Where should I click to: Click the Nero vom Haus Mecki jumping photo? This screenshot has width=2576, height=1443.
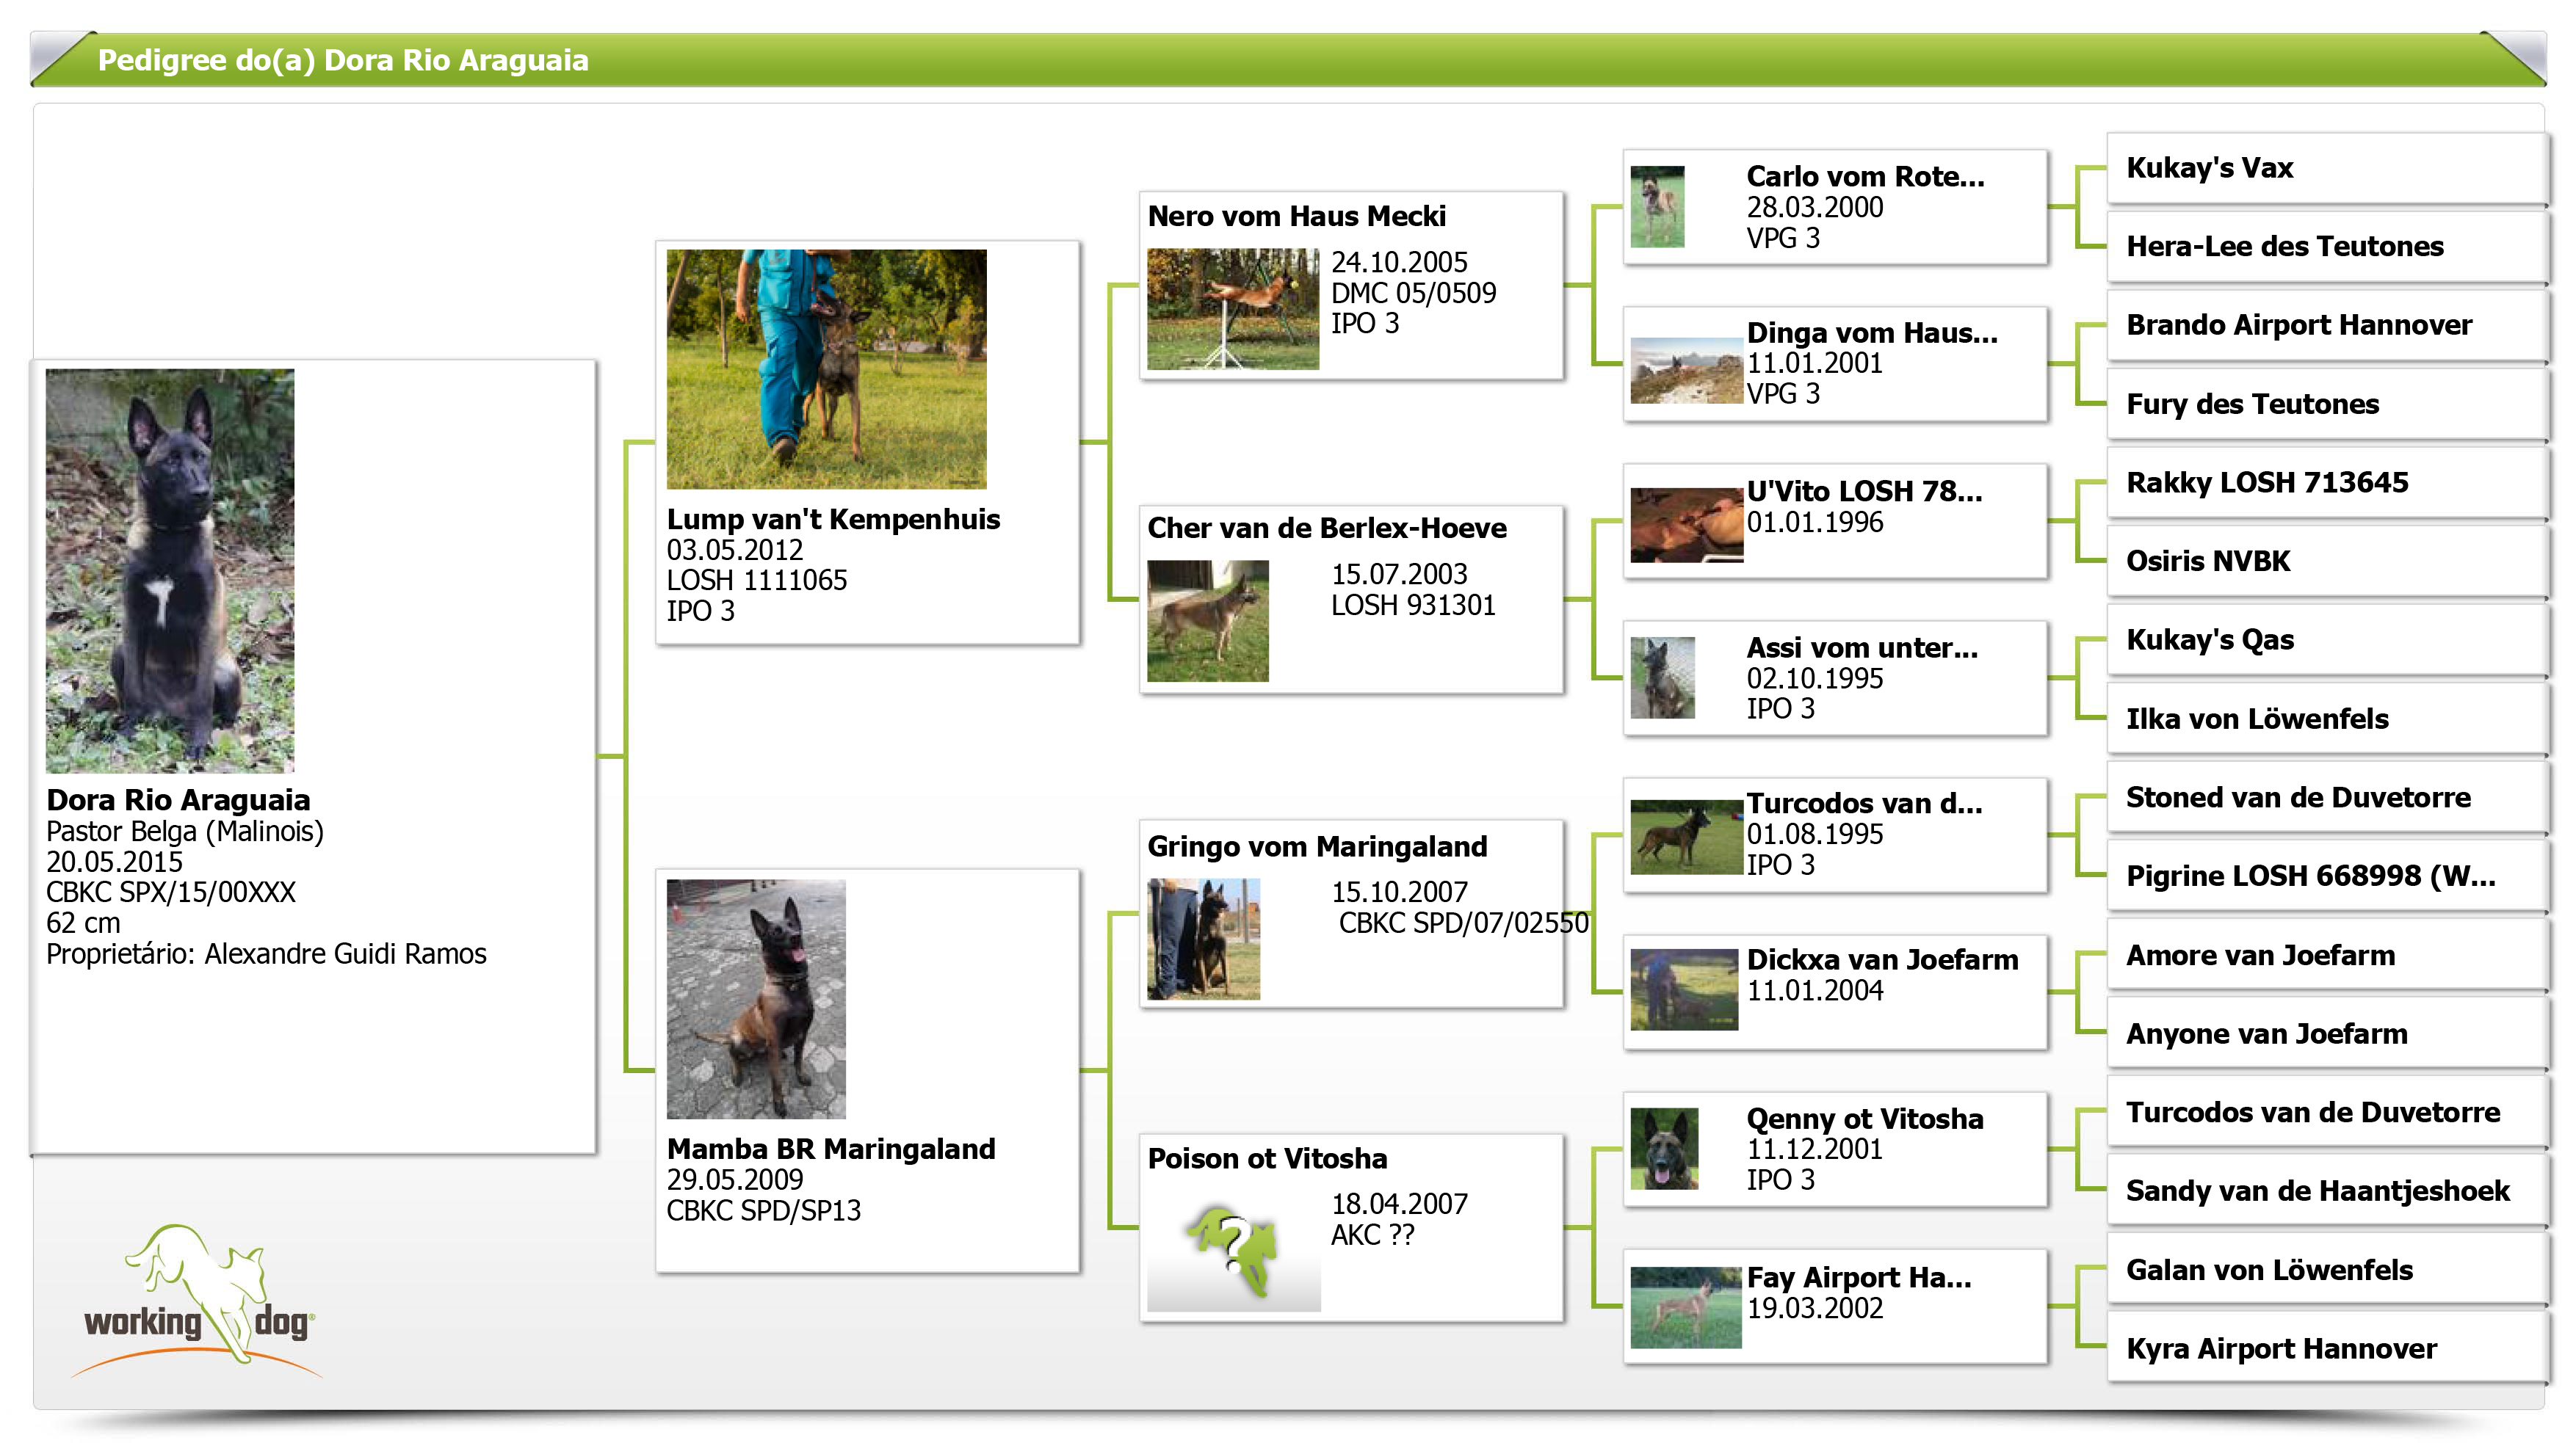pos(1233,309)
